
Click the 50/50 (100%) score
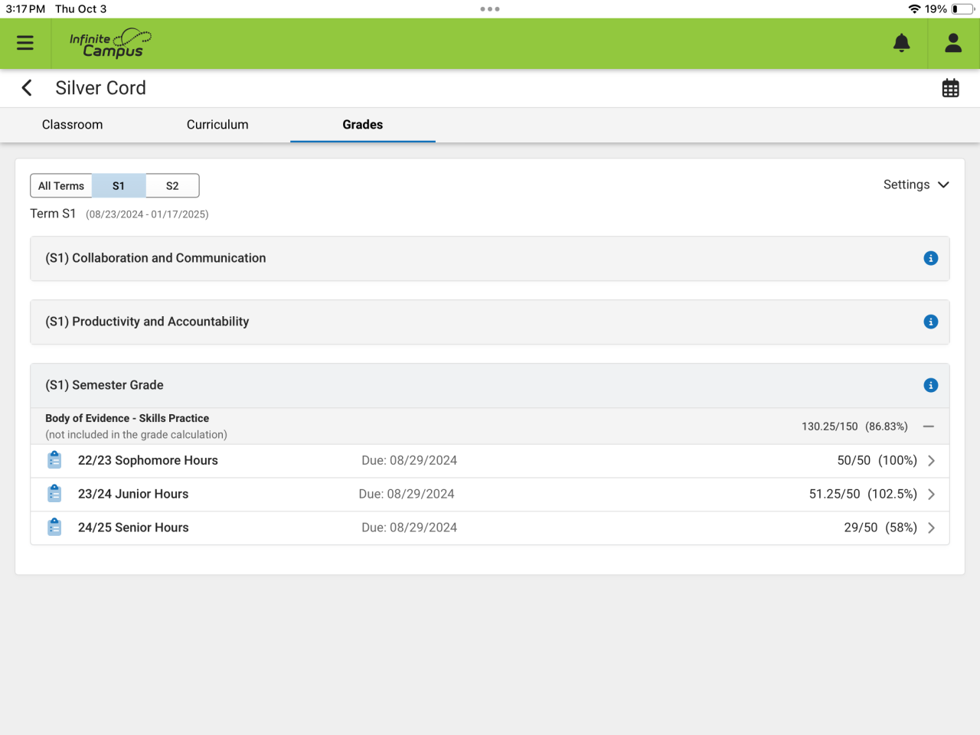pos(877,461)
